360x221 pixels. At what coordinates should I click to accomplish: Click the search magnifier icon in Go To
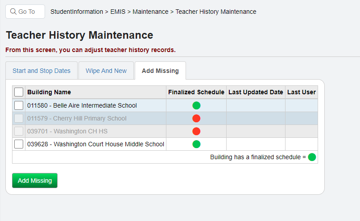(13, 12)
